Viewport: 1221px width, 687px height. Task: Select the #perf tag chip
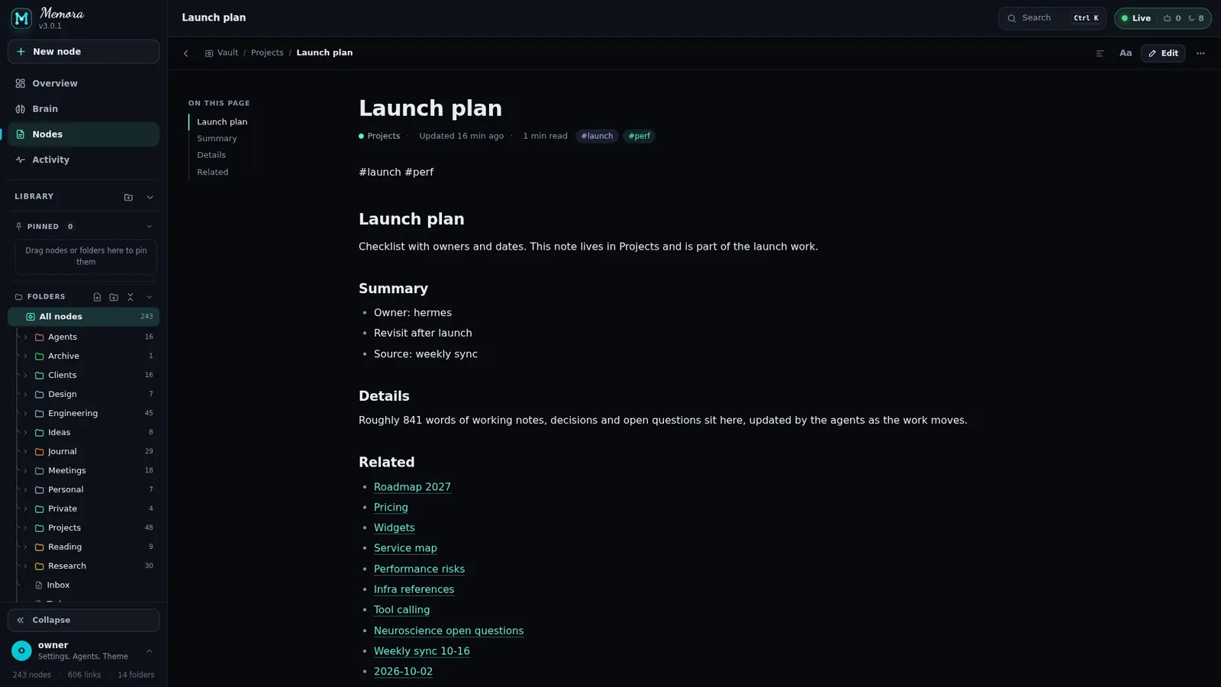click(639, 136)
